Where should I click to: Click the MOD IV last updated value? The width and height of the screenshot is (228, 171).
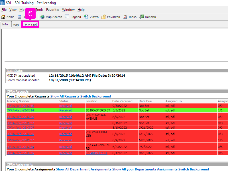coord(87,76)
